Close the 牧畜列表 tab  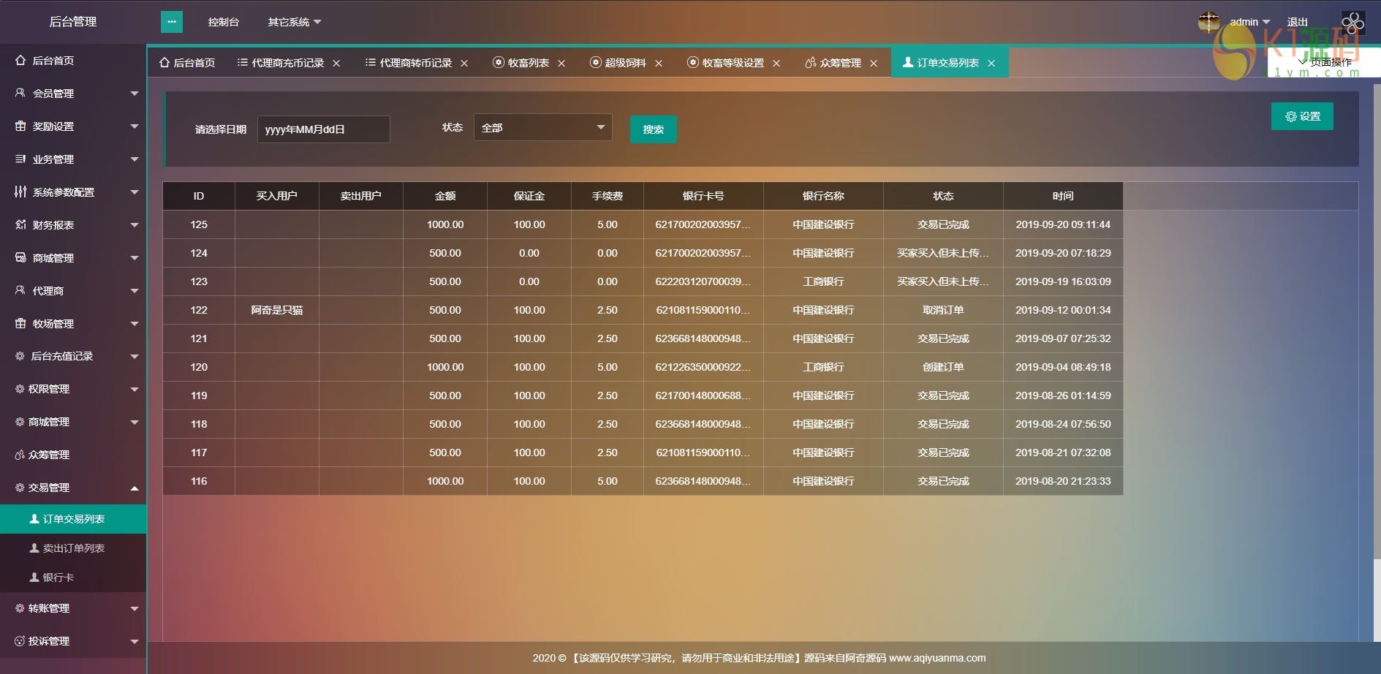[x=561, y=64]
